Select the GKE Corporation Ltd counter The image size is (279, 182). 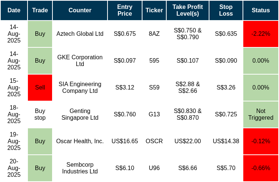coord(80,61)
